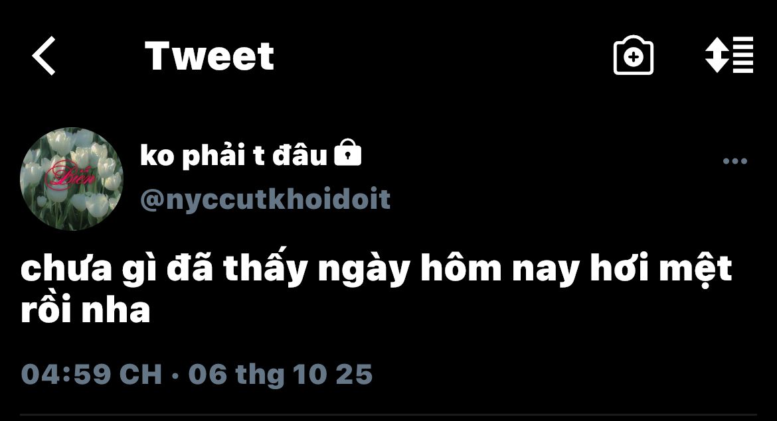Tap the sort arrows list icon

[729, 55]
